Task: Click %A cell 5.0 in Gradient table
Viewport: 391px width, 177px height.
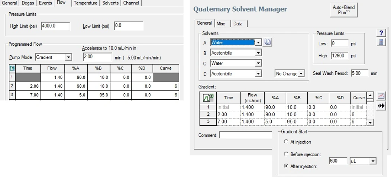Action: pos(275,122)
